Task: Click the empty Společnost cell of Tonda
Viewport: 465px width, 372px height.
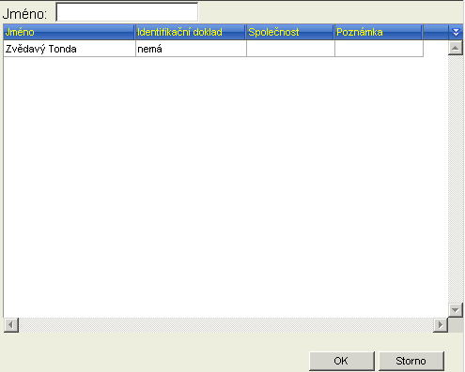Action: click(290, 49)
